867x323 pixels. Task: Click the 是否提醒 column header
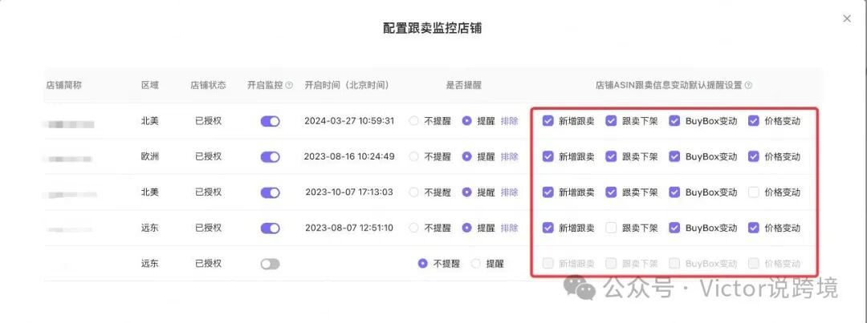(x=464, y=86)
